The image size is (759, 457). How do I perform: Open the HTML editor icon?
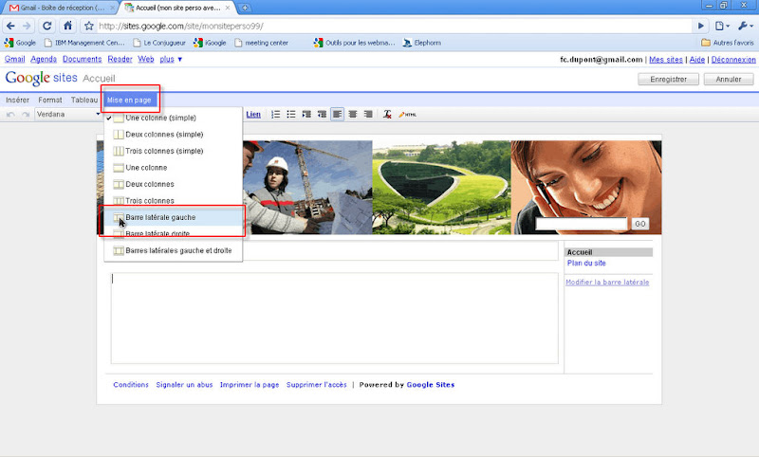click(408, 115)
